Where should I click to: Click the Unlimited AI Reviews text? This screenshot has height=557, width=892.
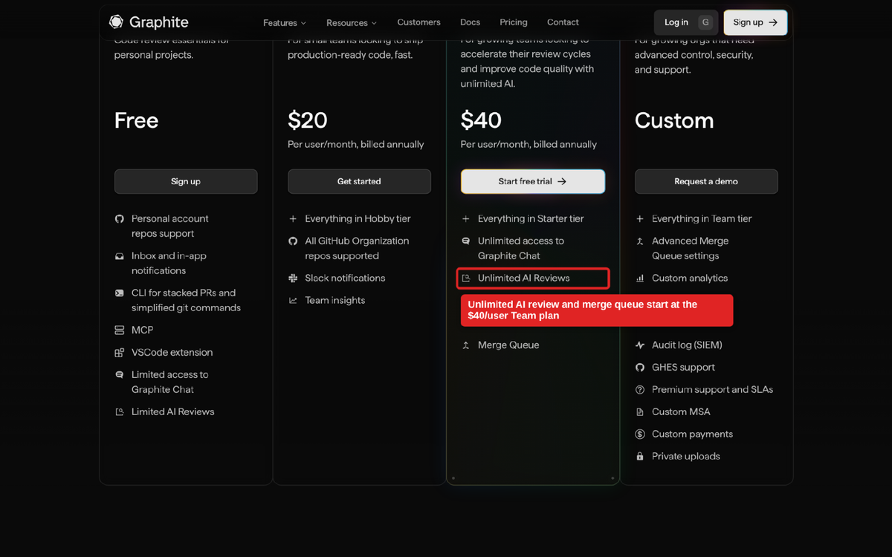pyautogui.click(x=524, y=278)
